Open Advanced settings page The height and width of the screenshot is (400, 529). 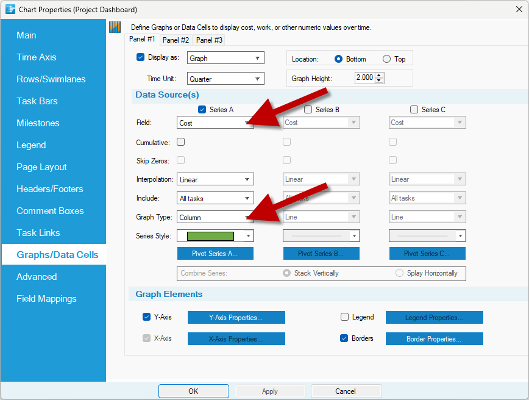37,276
